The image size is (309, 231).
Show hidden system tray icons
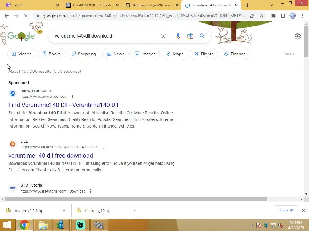click(251, 225)
